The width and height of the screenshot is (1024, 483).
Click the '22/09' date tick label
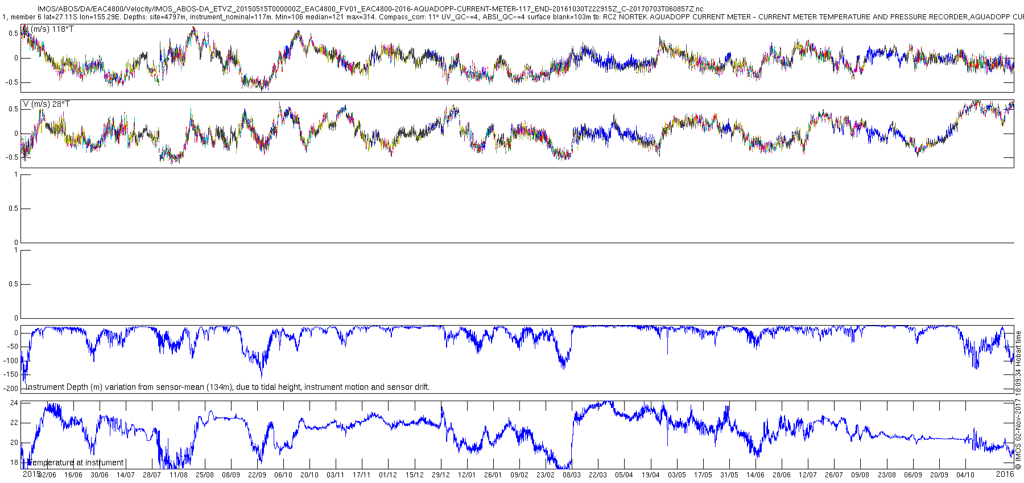click(x=257, y=475)
